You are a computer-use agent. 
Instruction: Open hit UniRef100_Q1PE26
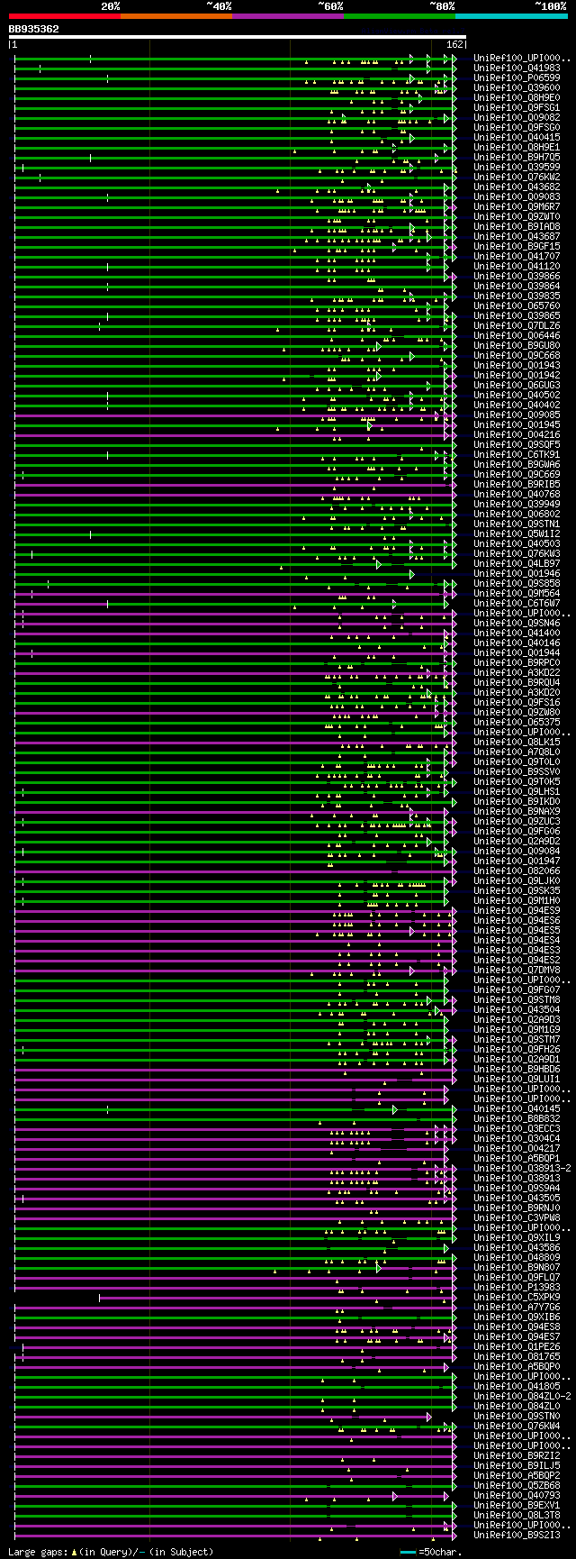(x=517, y=1346)
